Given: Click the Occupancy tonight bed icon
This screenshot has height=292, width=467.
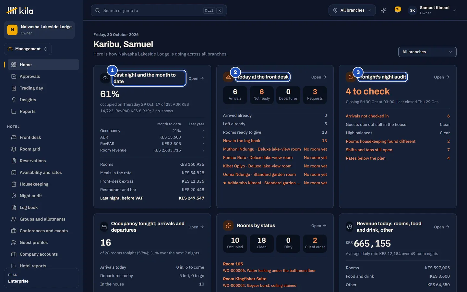Looking at the screenshot, I should (104, 227).
